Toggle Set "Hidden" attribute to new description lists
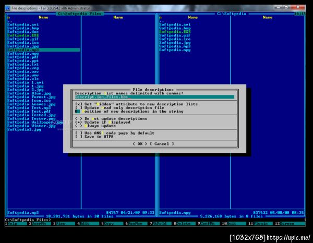This screenshot has width=313, height=243. (x=136, y=104)
